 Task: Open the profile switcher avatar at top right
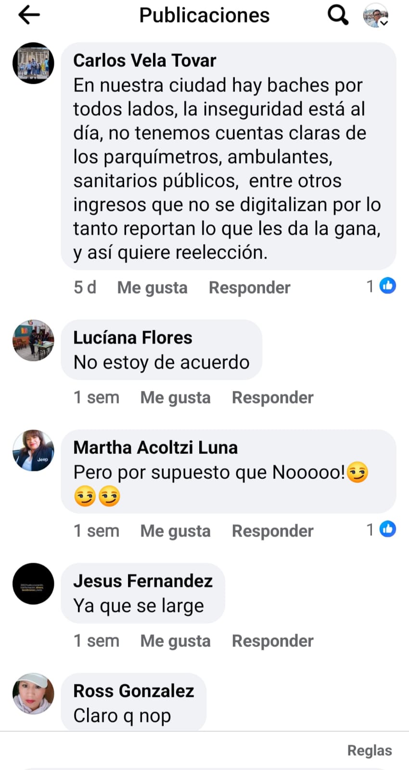coord(375,15)
